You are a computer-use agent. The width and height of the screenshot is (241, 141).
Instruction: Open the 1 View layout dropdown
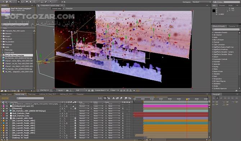point(114,90)
